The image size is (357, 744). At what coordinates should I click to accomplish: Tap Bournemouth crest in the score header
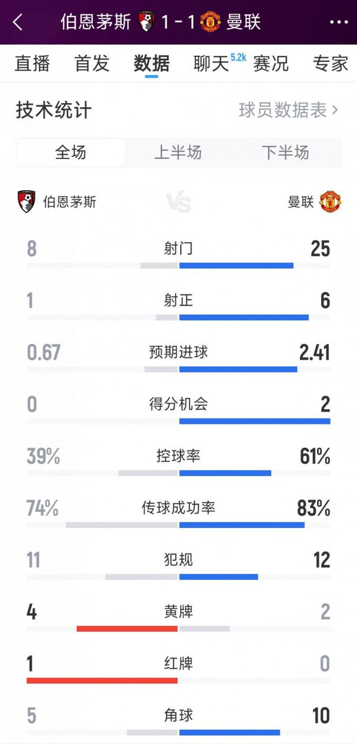146,22
